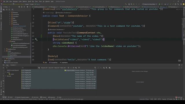This screenshot has width=185, height=104.
Task: Open the Terminal tool window button
Action: 43,97
